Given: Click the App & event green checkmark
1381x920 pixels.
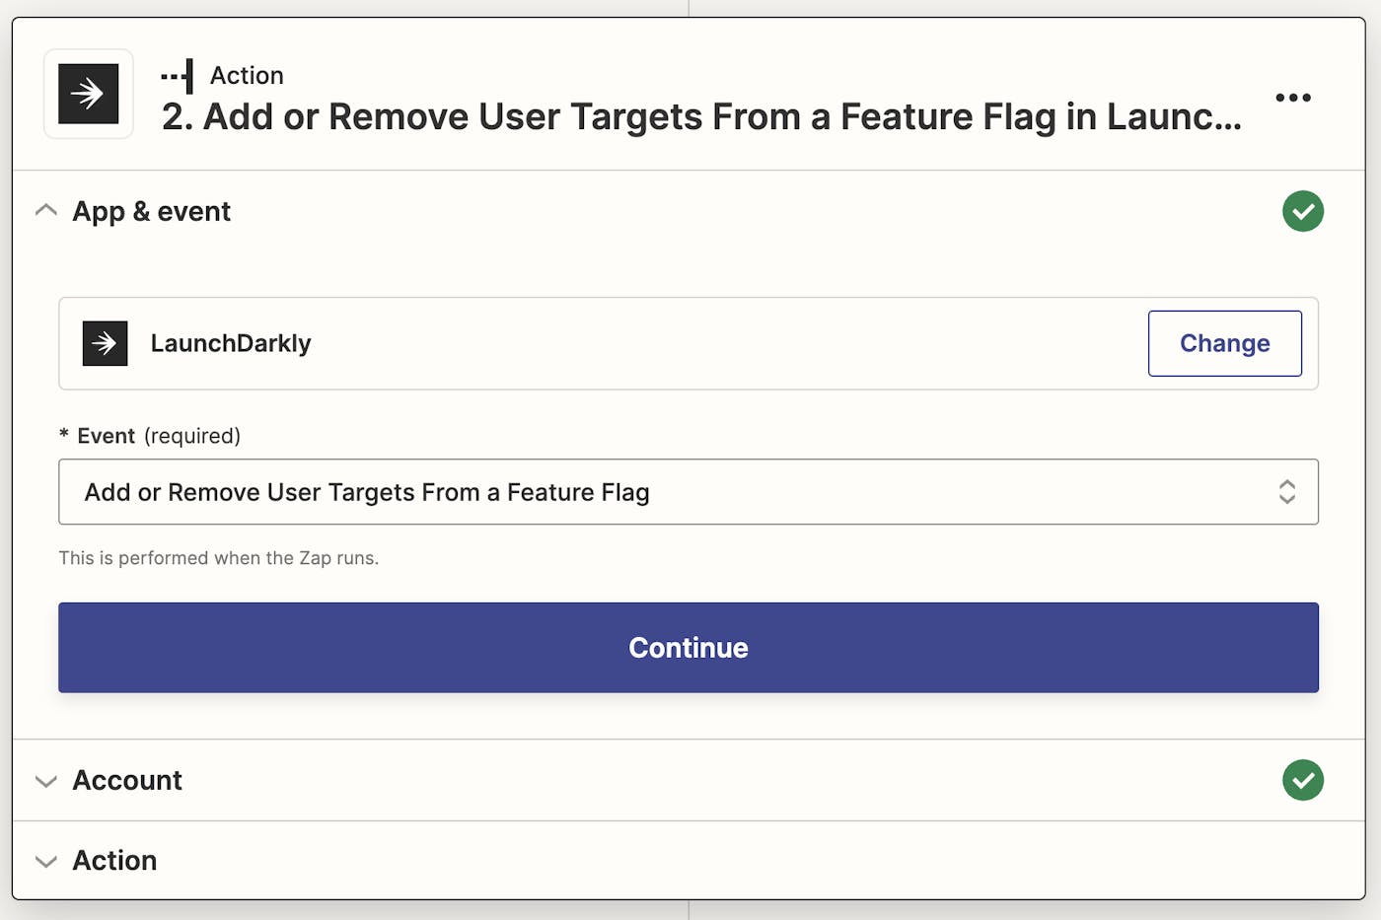Looking at the screenshot, I should click(1303, 211).
